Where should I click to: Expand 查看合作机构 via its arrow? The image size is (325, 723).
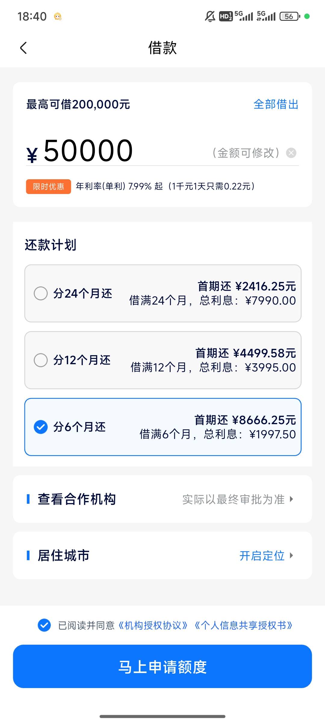tap(291, 499)
